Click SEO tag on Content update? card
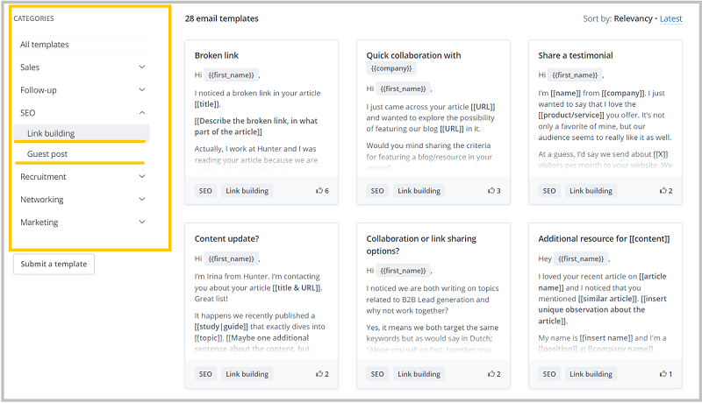Viewport: 702px width, 403px height. point(205,374)
